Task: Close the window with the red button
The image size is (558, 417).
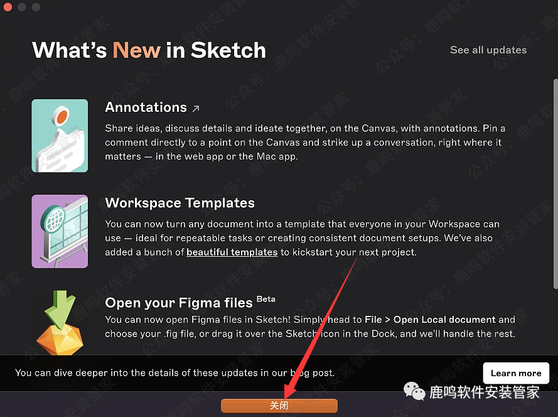Action: [8, 7]
